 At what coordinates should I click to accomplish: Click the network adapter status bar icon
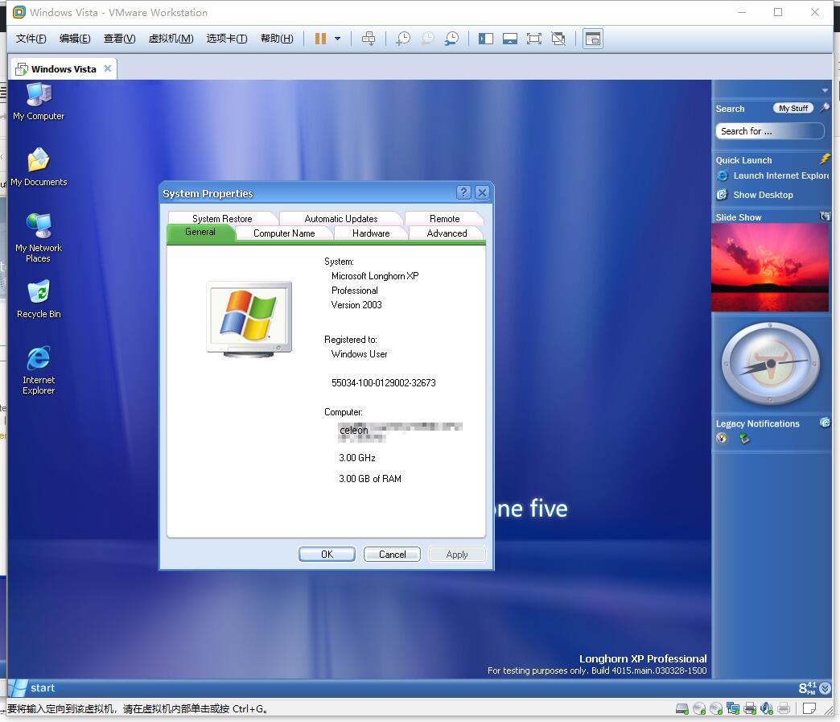tap(733, 708)
